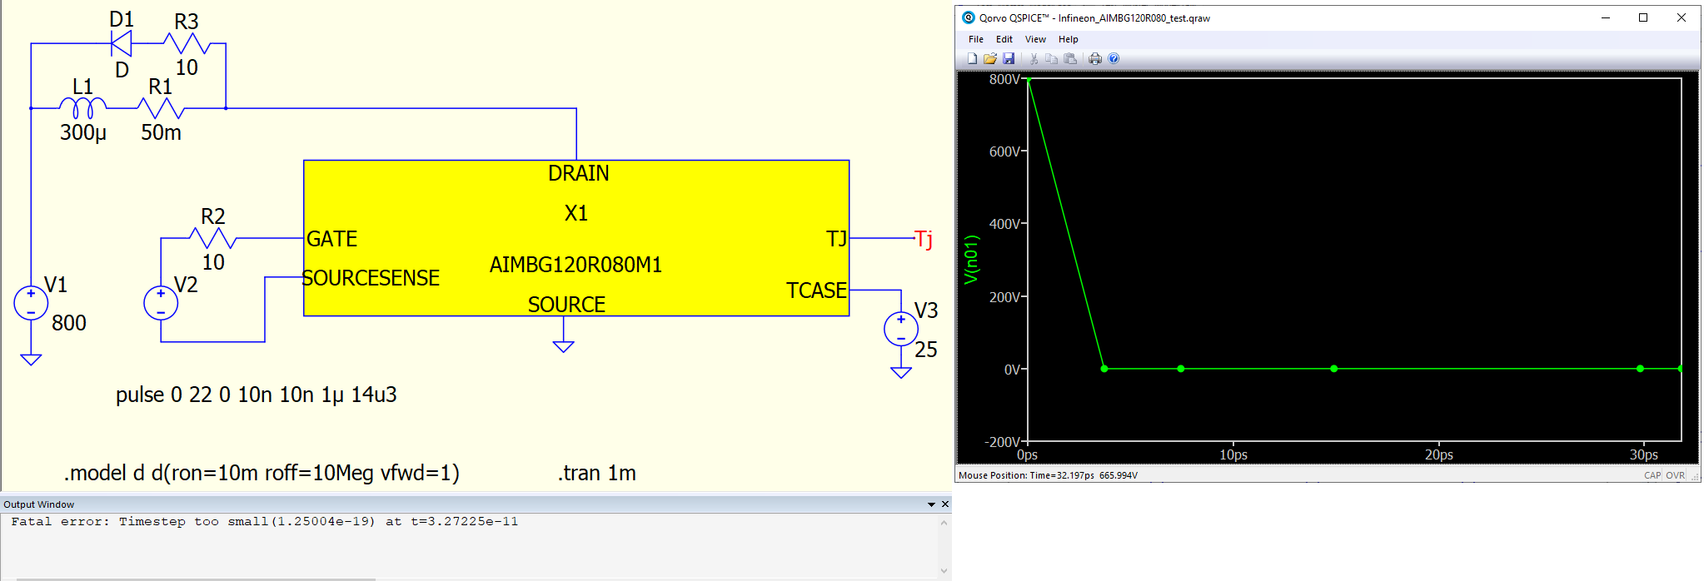Select resistor R1 symbol

tap(161, 108)
